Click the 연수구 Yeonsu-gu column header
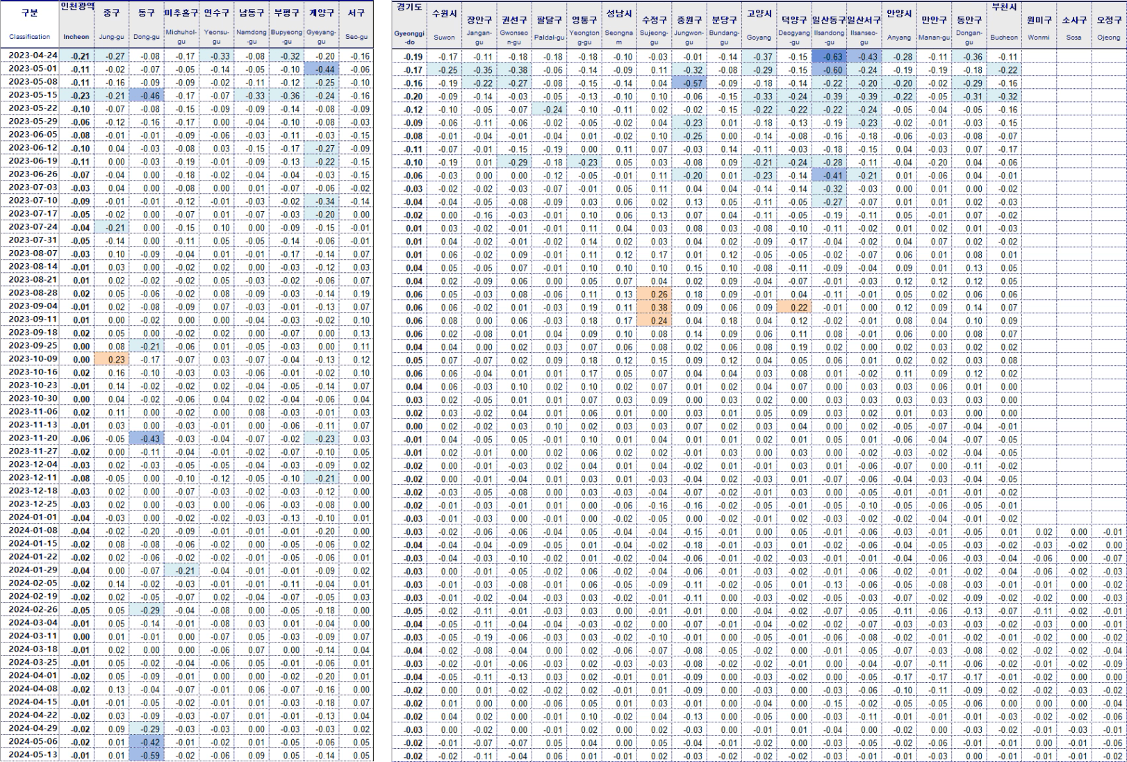Screen dimensions: 1127x762 point(216,24)
